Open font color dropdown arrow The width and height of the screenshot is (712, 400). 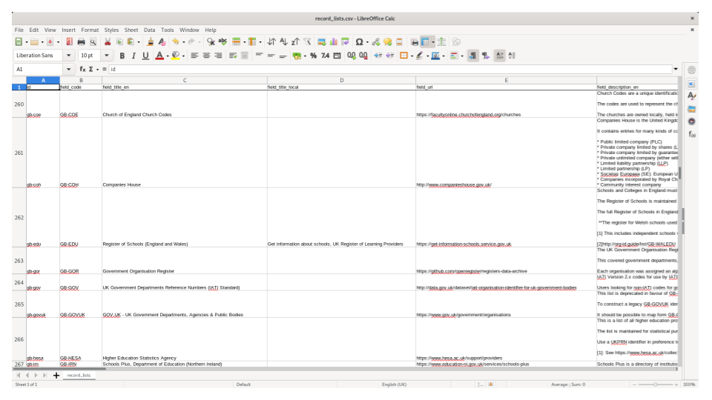point(168,56)
